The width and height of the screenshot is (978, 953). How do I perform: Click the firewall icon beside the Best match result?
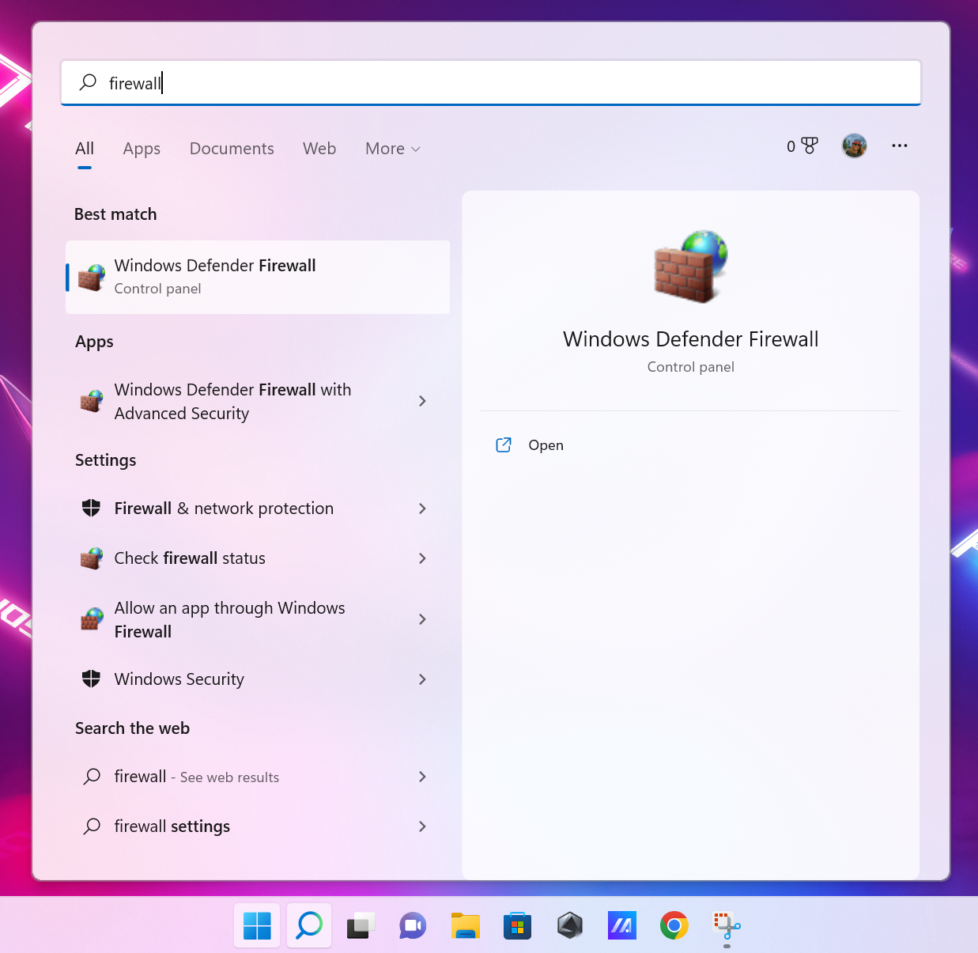92,277
